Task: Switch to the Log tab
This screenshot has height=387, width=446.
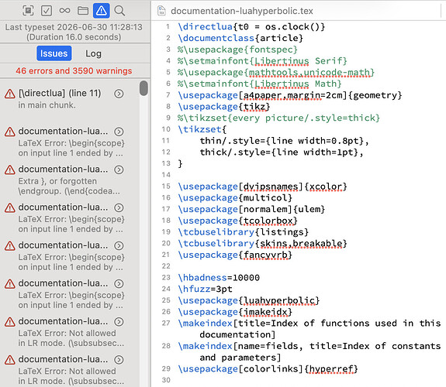Action: click(93, 53)
